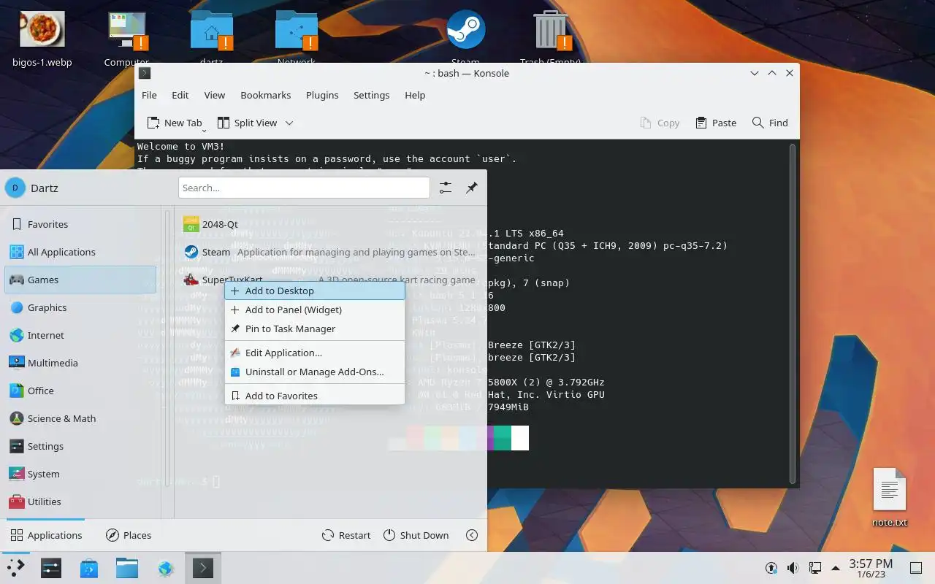Select System category in launcher

(80, 474)
